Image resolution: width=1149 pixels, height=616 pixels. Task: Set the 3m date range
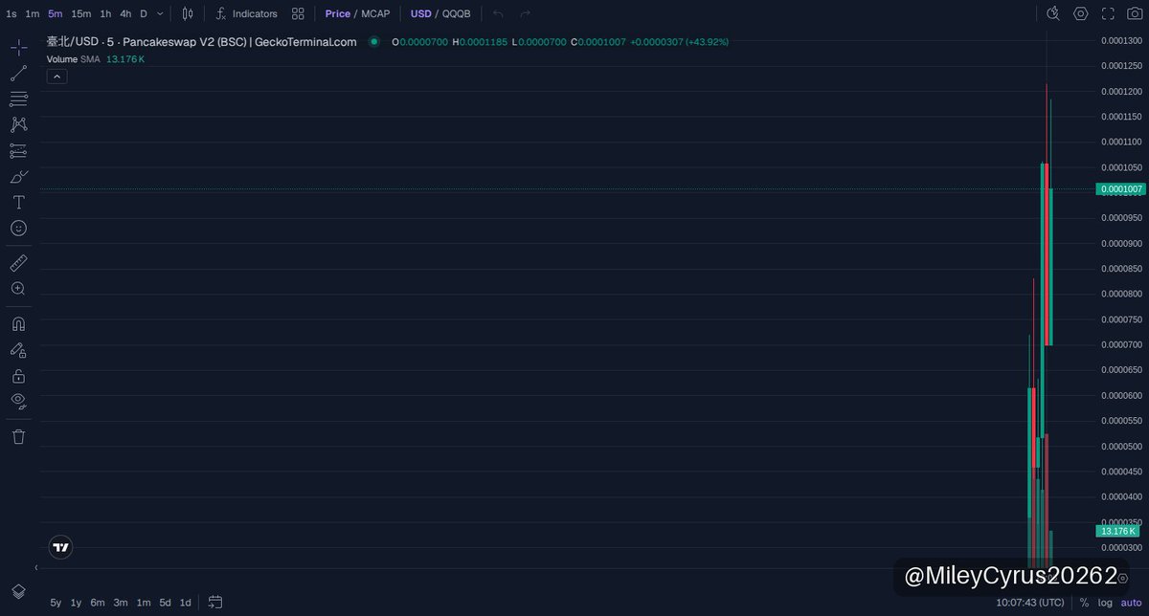121,603
